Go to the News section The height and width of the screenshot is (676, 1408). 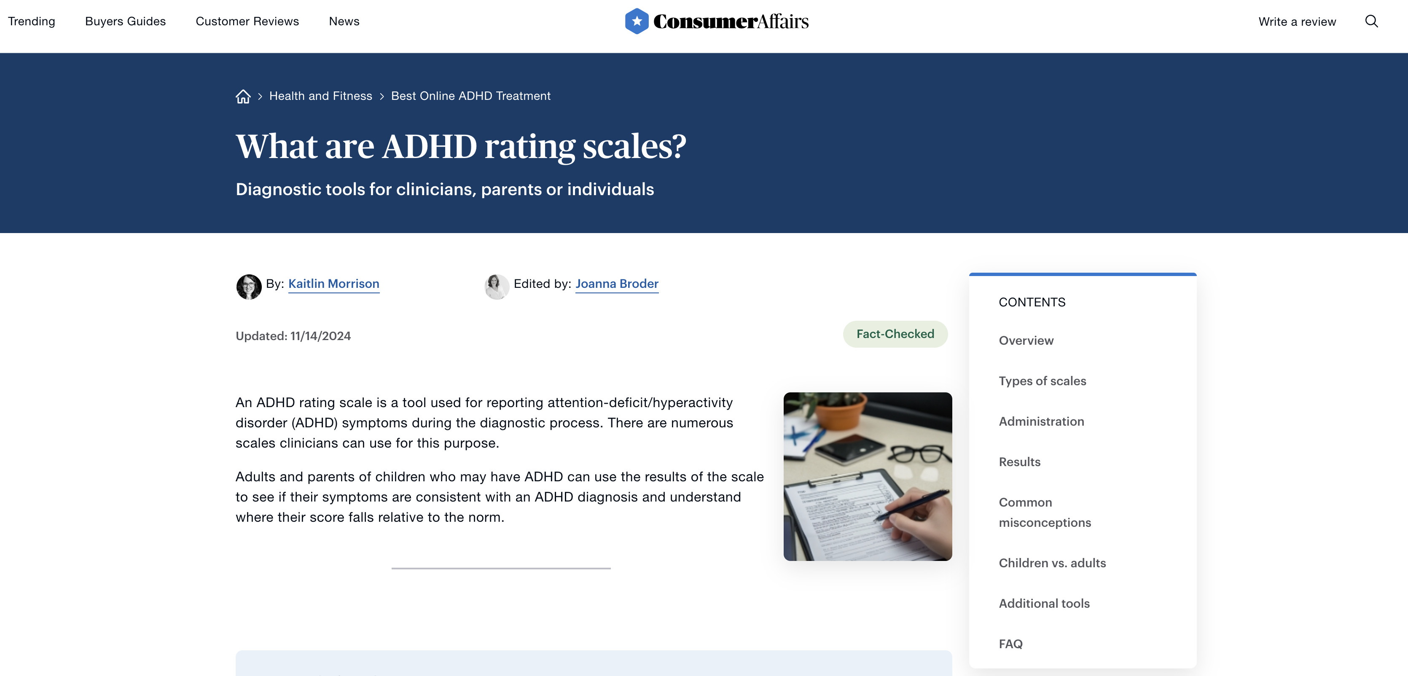344,21
